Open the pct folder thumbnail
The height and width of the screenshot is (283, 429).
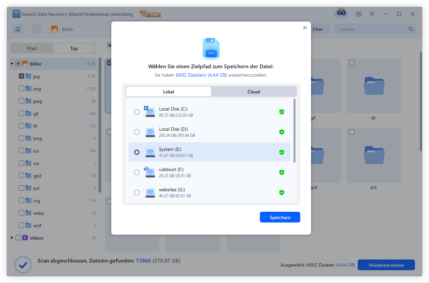374,155
